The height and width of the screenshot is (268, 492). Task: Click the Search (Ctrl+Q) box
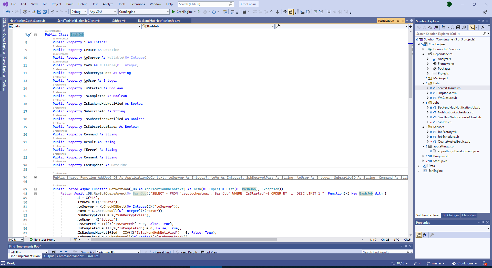tap(206, 4)
